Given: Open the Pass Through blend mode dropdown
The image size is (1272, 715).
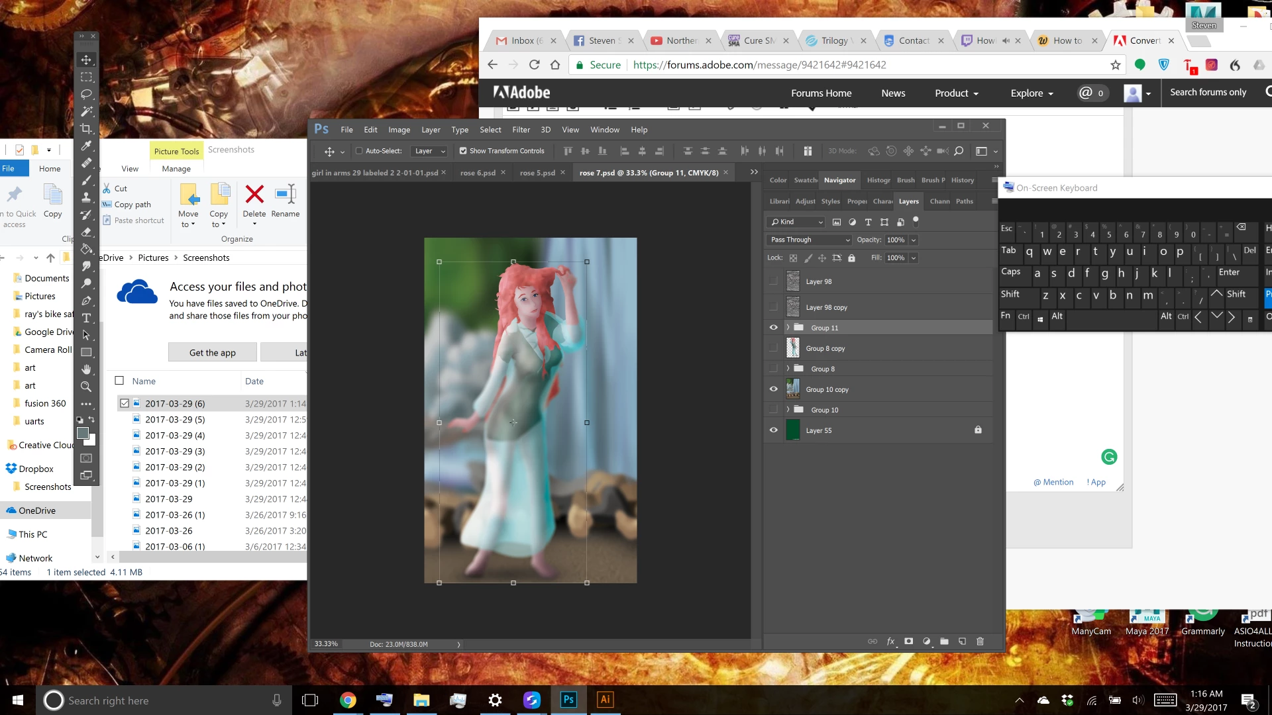Looking at the screenshot, I should (x=809, y=240).
